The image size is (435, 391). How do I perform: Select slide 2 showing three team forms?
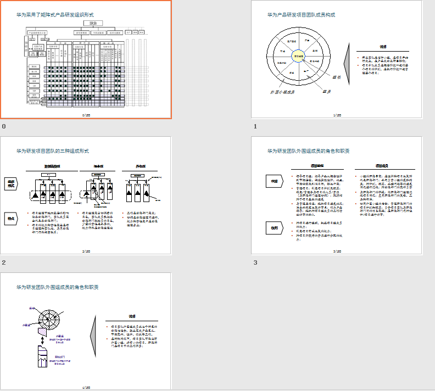tap(86, 195)
